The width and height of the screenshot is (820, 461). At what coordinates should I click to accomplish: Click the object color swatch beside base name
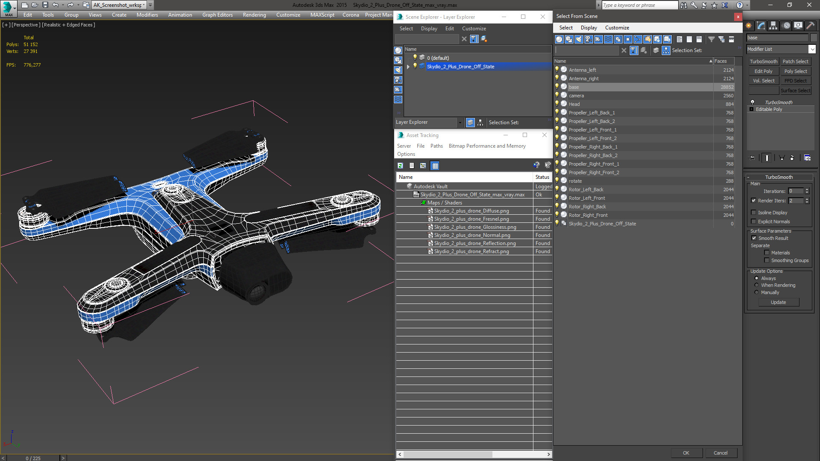coord(813,38)
